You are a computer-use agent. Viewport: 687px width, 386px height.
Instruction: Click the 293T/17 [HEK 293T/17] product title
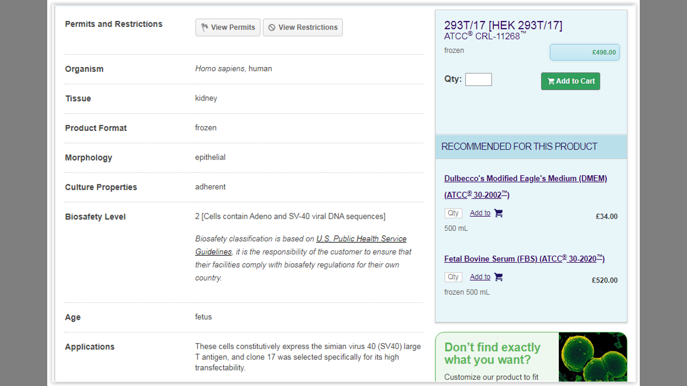click(x=503, y=25)
